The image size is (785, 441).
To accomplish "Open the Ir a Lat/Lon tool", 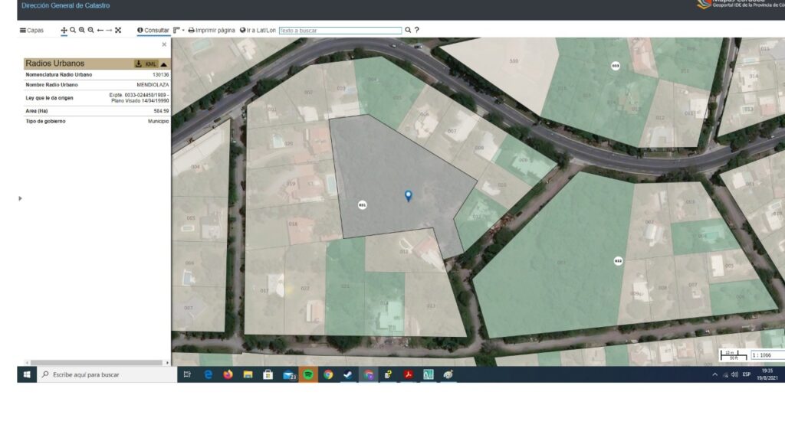I will 258,31.
